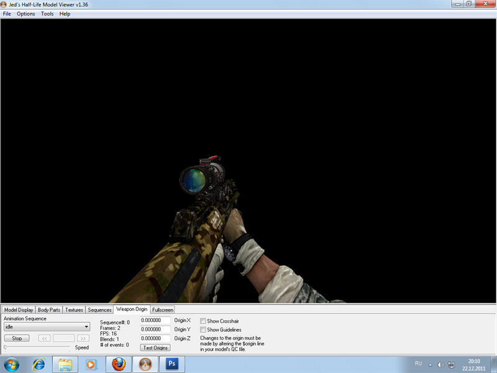497x373 pixels.
Task: Launch Internet Explorer from the taskbar
Action: point(39,365)
